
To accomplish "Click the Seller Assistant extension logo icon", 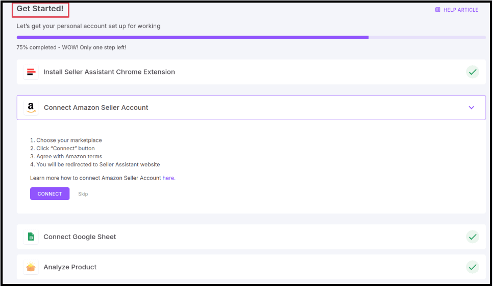I will point(31,72).
